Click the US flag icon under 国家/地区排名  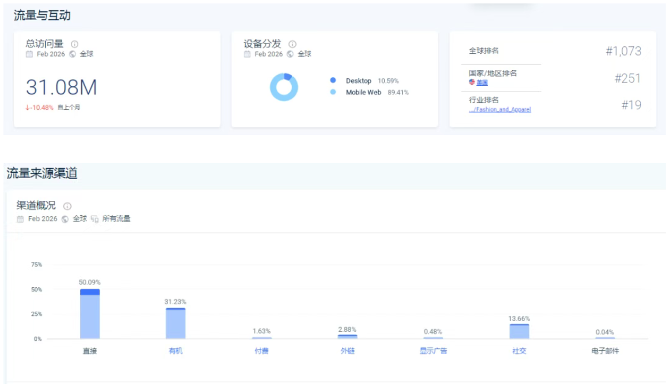point(472,82)
